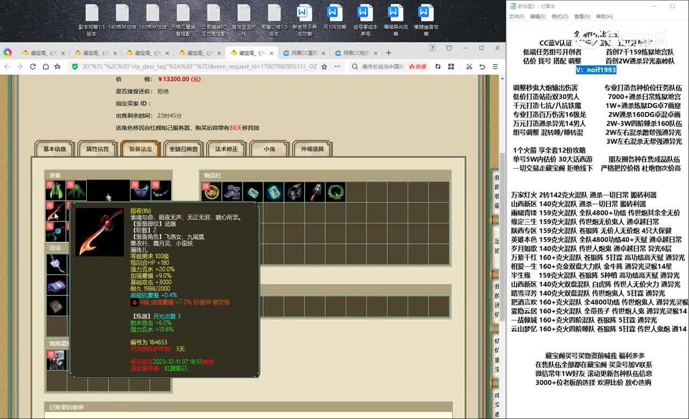Select the character portrait item icon

click(x=56, y=360)
